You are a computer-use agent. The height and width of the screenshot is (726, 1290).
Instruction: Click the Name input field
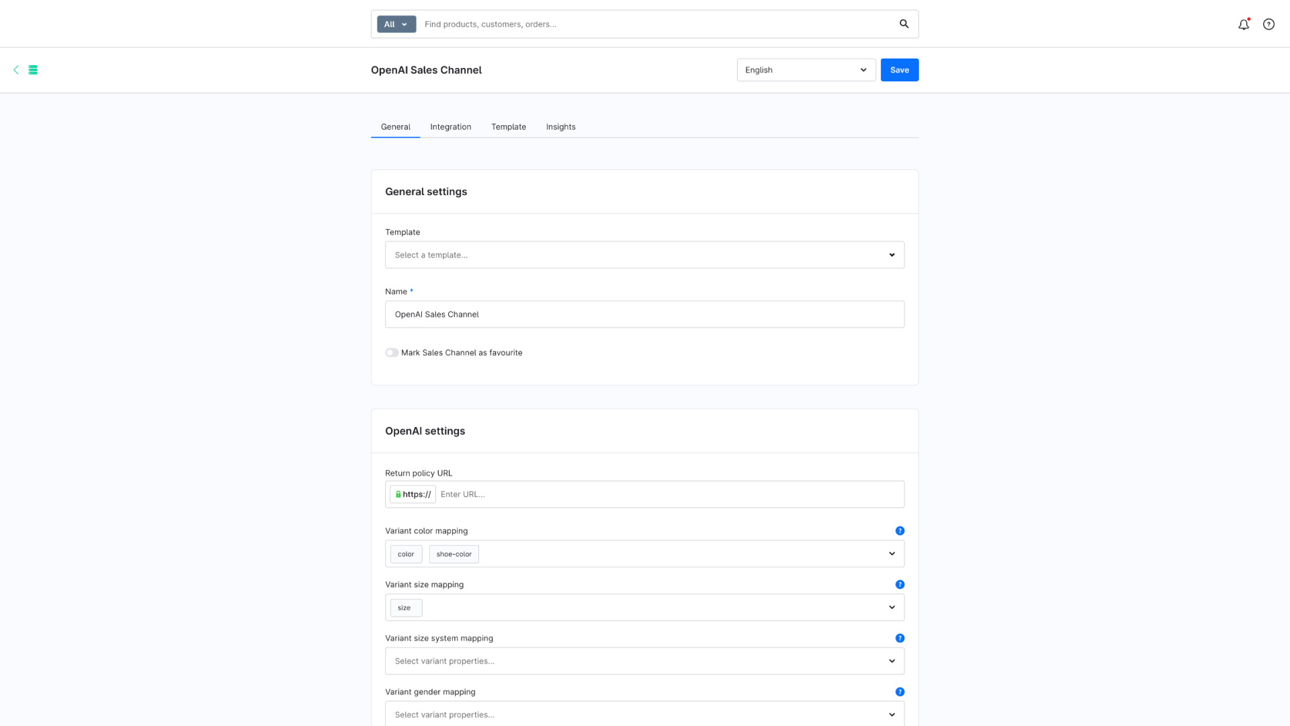644,315
